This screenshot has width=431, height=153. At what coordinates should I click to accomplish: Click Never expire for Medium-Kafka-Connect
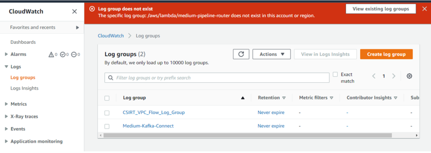click(x=271, y=126)
